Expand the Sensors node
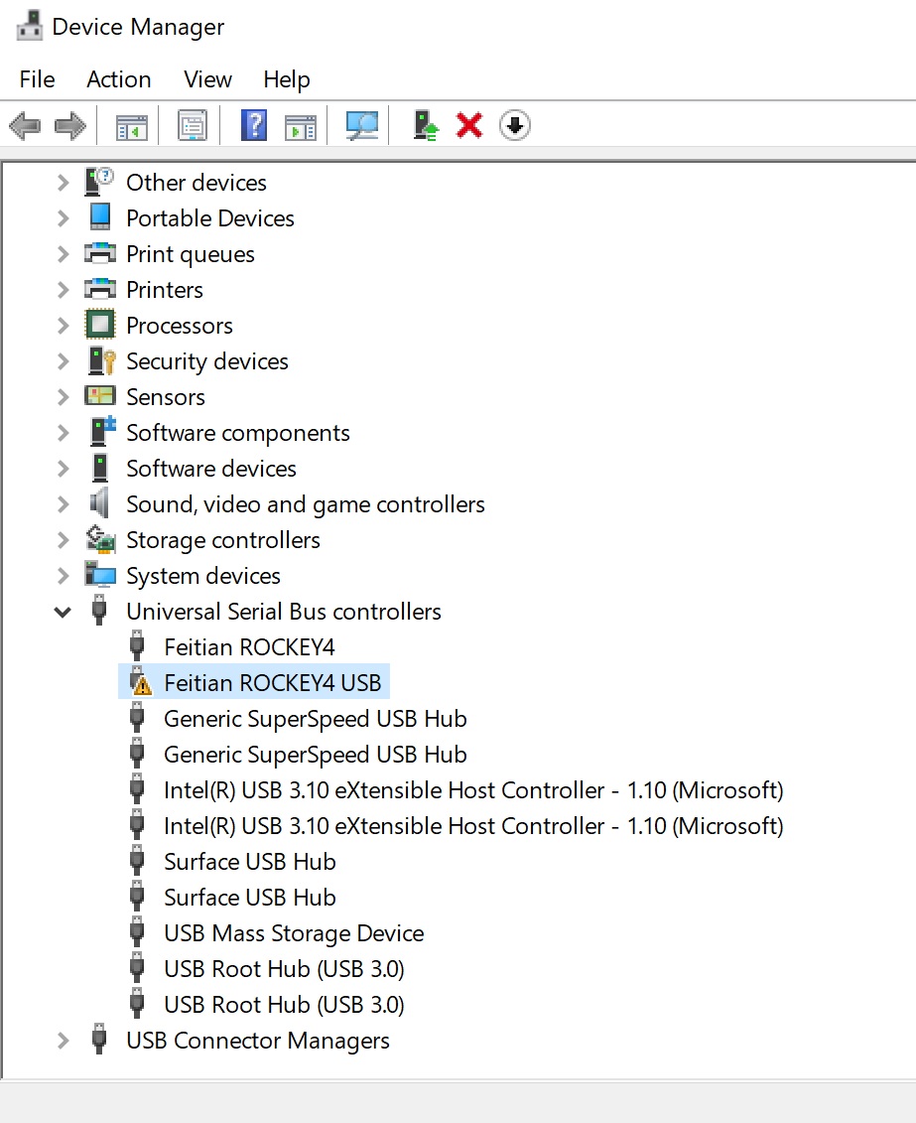Viewport: 916px width, 1123px height. 63,397
